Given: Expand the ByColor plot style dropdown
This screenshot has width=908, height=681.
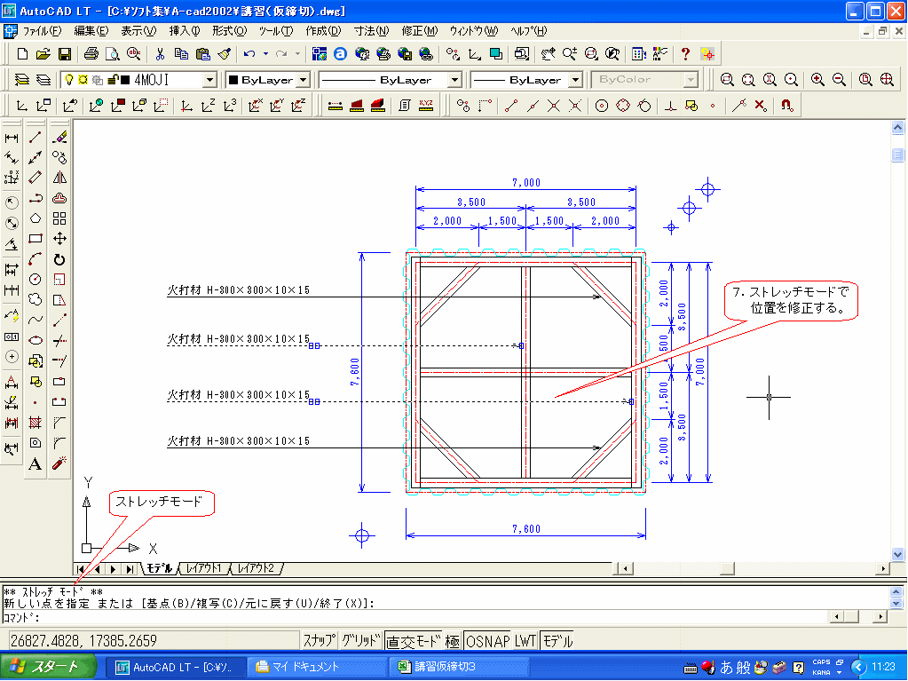Looking at the screenshot, I should (x=691, y=80).
